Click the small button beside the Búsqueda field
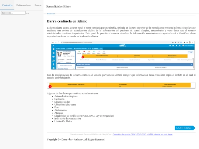This screenshot has width=199, height=149. (27, 13)
